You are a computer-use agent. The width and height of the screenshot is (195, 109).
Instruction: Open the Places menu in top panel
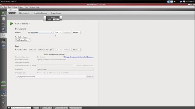click(x=14, y=2)
